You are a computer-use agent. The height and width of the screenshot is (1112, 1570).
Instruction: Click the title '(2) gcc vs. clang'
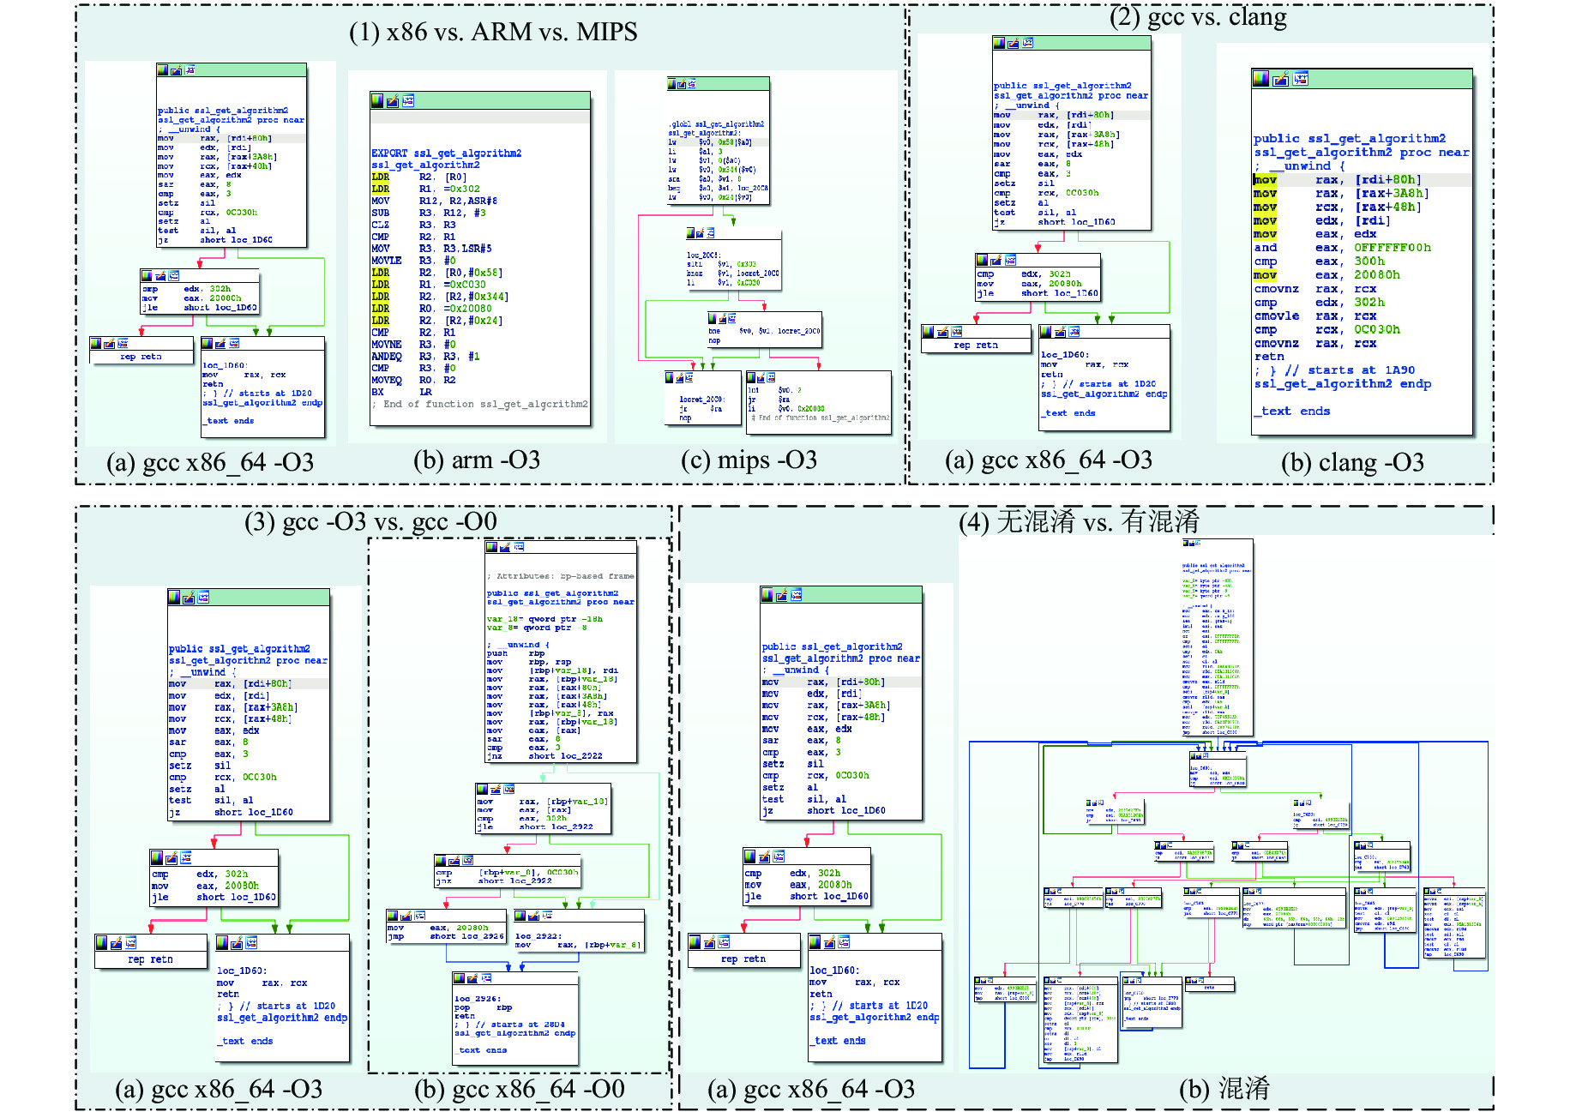(x=1198, y=16)
